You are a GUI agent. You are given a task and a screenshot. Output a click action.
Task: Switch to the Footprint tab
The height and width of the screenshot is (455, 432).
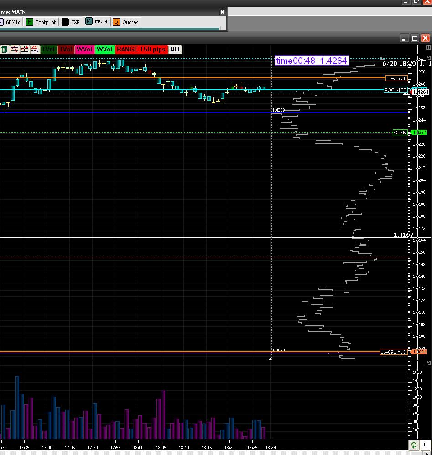pyautogui.click(x=41, y=22)
